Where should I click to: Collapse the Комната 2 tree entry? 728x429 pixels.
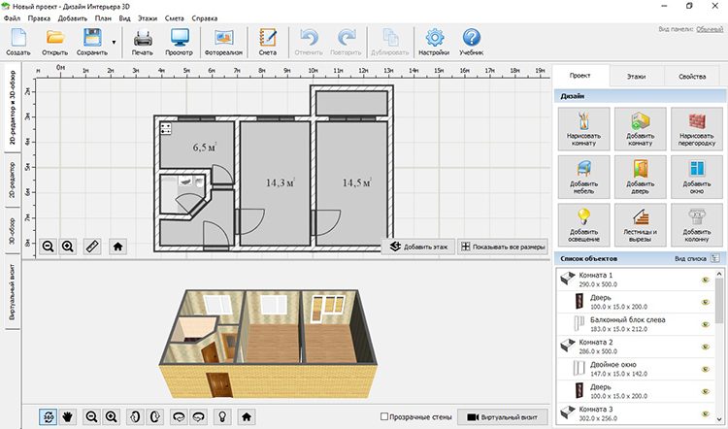point(567,344)
